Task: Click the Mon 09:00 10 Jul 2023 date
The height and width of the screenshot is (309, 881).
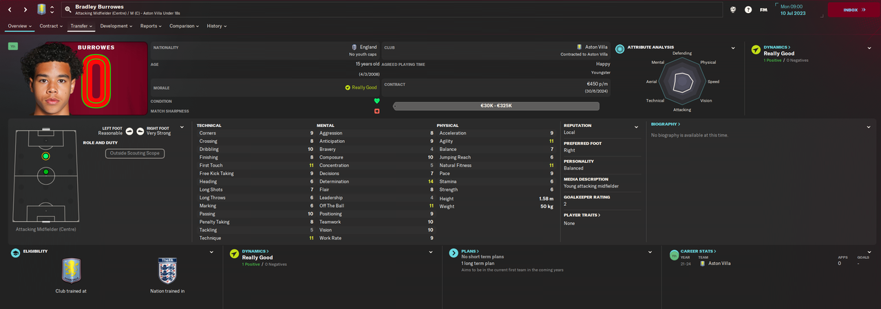Action: pyautogui.click(x=799, y=10)
